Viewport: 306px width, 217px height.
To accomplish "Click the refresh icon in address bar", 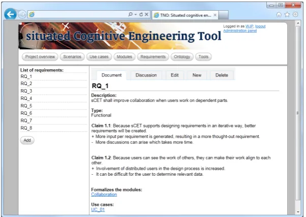I will point(141,14).
